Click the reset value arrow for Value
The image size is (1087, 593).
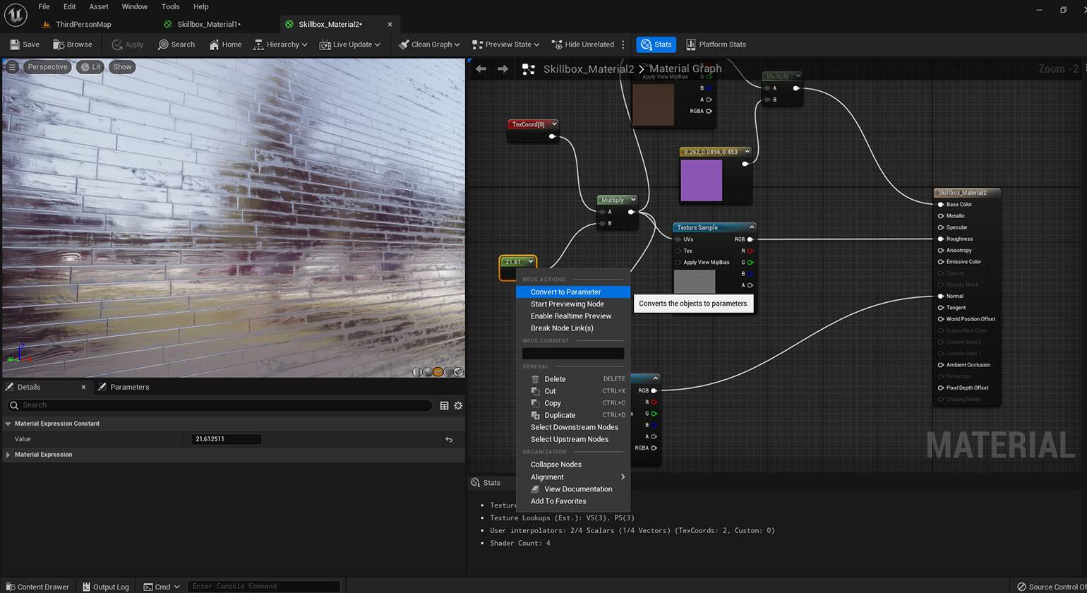click(x=449, y=439)
